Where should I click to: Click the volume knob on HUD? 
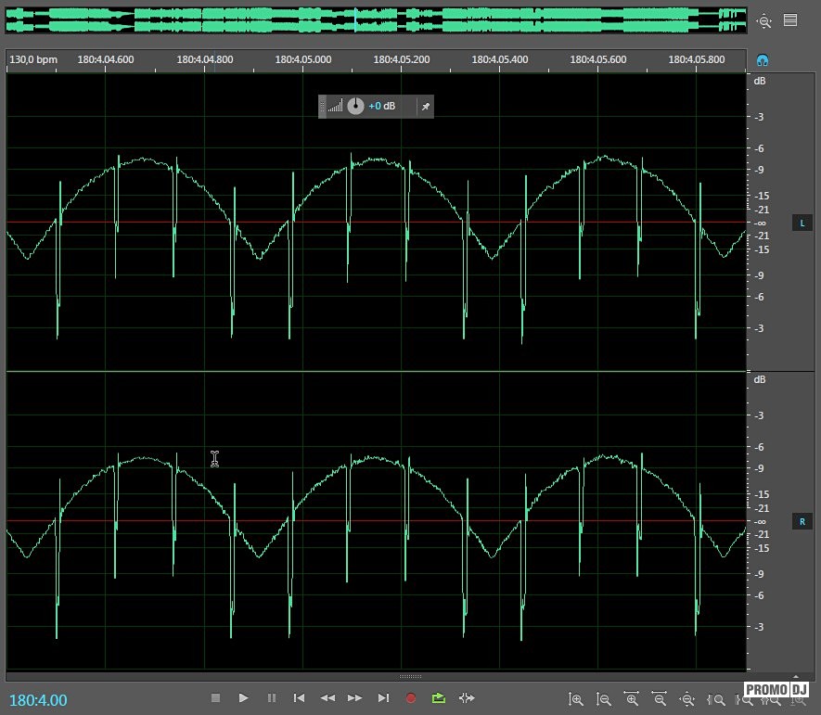pyautogui.click(x=355, y=107)
